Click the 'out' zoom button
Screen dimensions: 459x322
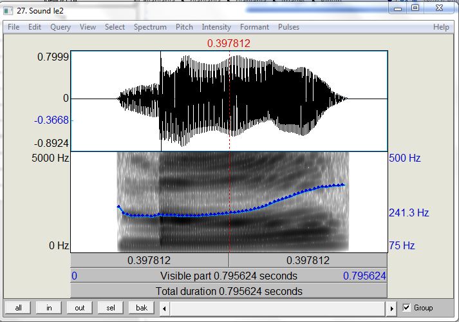[80, 308]
